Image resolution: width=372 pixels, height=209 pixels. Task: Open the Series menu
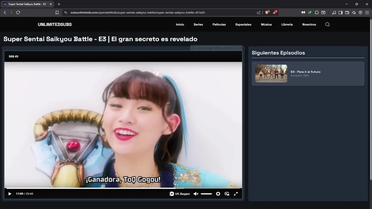pyautogui.click(x=198, y=24)
